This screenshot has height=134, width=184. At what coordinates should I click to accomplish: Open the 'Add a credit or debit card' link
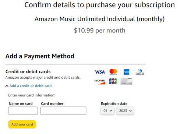coord(31,86)
